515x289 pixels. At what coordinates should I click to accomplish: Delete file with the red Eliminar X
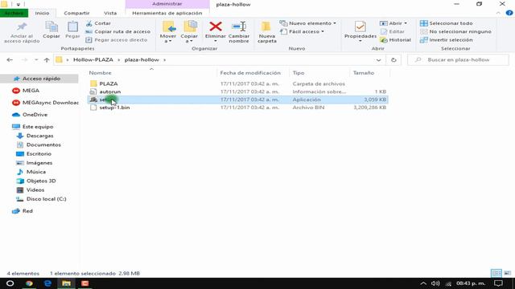216,32
